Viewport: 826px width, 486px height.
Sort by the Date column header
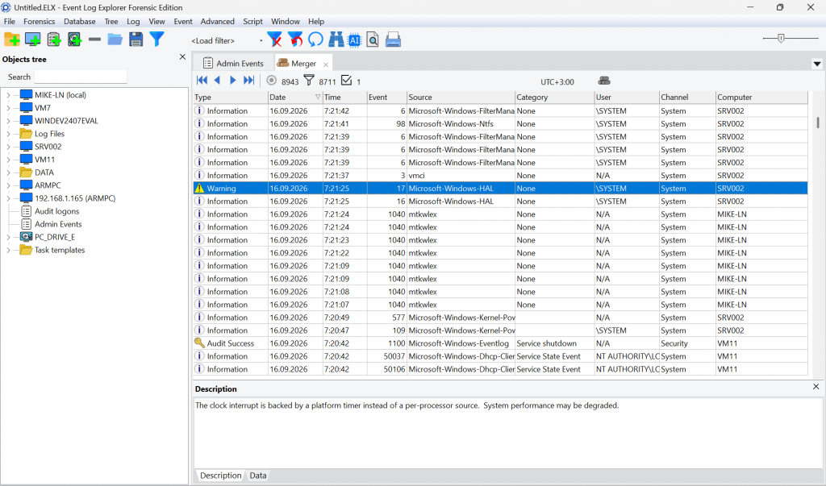295,98
